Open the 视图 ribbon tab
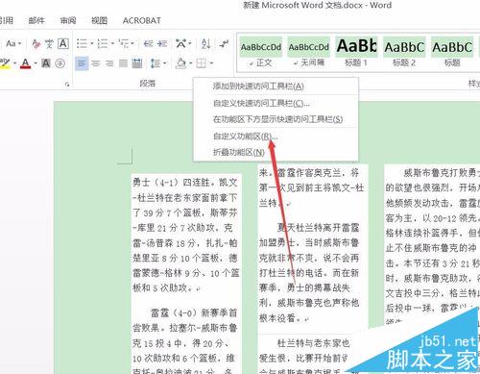The height and width of the screenshot is (374, 480). pos(99,21)
